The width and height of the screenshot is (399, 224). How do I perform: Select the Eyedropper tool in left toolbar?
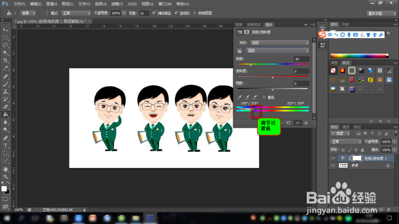[5, 68]
